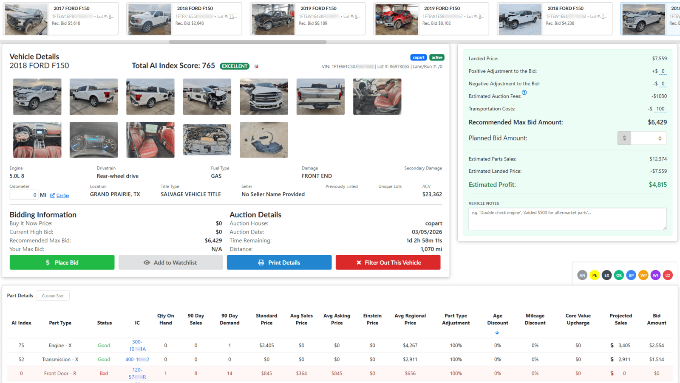Click the gray AN status circle
Viewport: 680px width, 383px height.
(582, 275)
